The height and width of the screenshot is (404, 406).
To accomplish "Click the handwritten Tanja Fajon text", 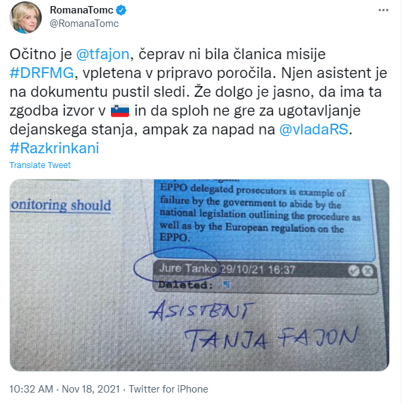I will [x=272, y=339].
